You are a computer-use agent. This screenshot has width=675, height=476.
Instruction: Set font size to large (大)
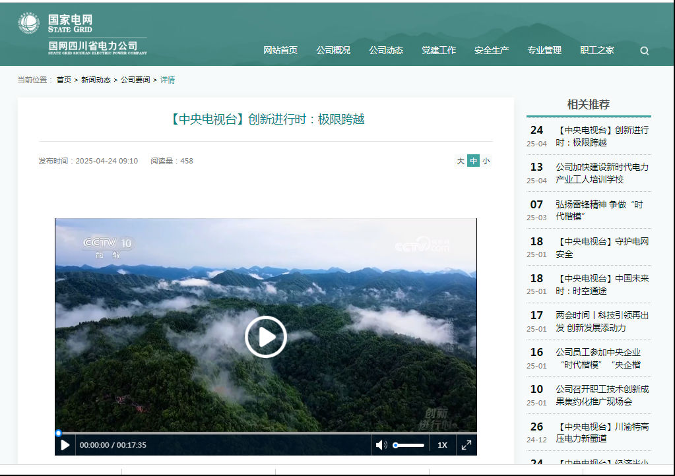pyautogui.click(x=461, y=161)
